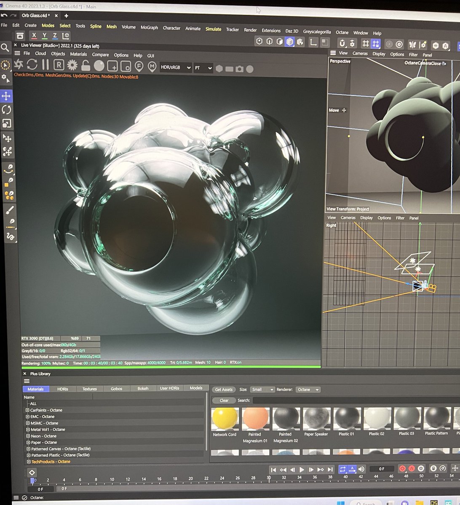Click the camera snapshot icon in Live Viewer
Viewport: 460px width, 505px height.
point(240,69)
